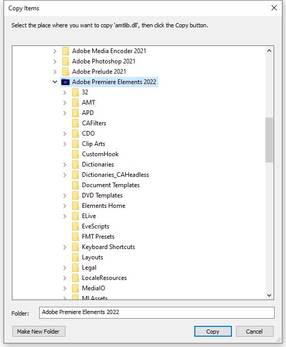Click the scrollbar up arrow

[x=269, y=51]
